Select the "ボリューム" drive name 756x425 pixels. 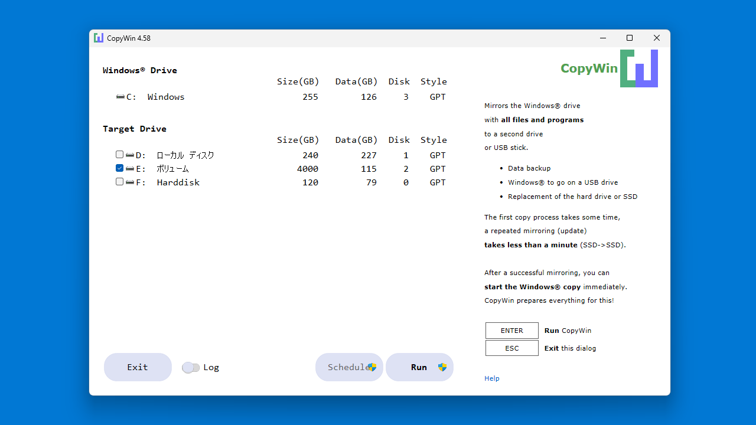(173, 169)
